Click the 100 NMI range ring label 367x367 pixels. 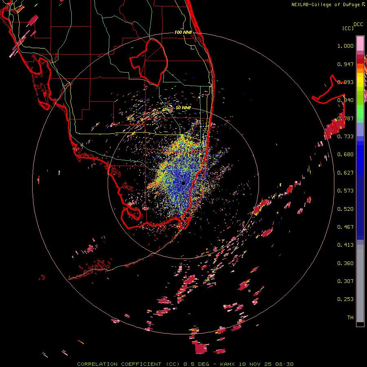(x=183, y=32)
